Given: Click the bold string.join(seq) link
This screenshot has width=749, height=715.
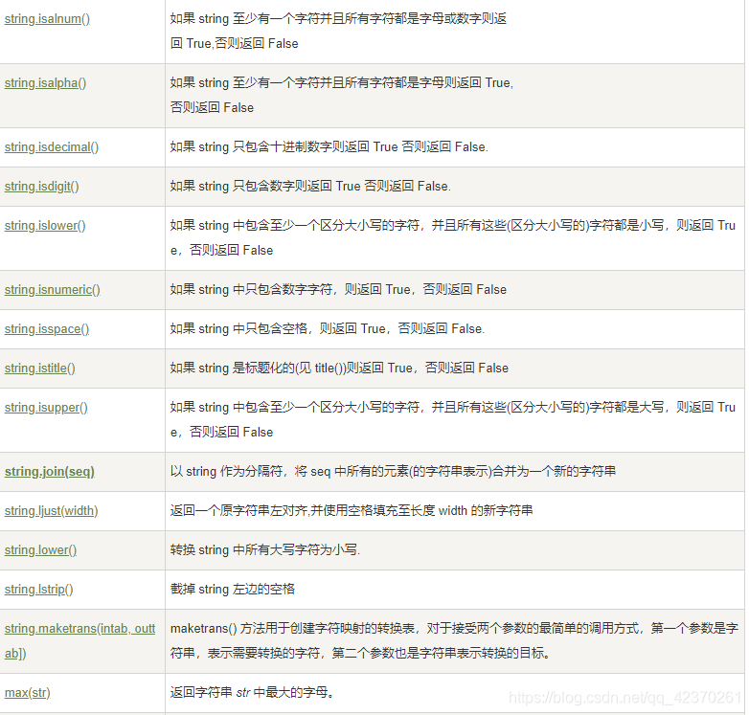Looking at the screenshot, I should 49,472.
